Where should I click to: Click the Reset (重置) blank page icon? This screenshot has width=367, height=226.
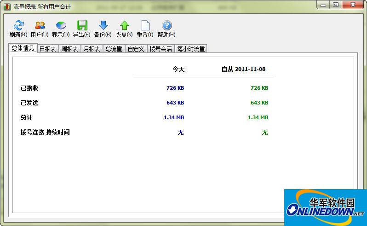click(x=145, y=26)
